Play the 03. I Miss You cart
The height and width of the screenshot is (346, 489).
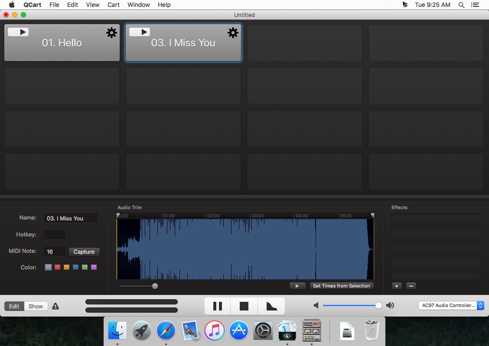coord(140,32)
